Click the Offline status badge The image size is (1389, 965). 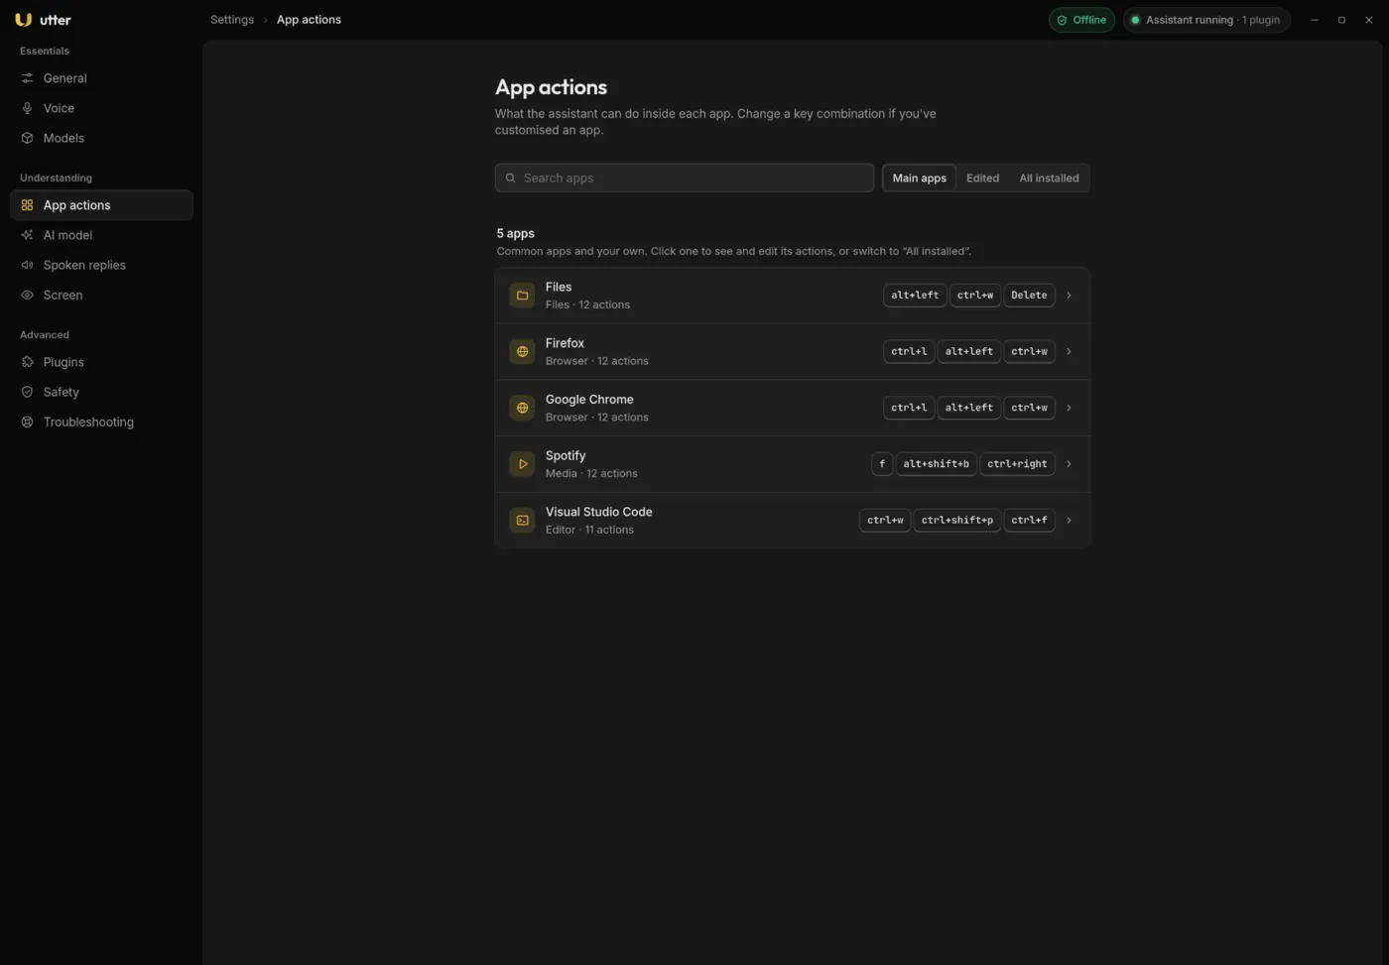coord(1081,20)
